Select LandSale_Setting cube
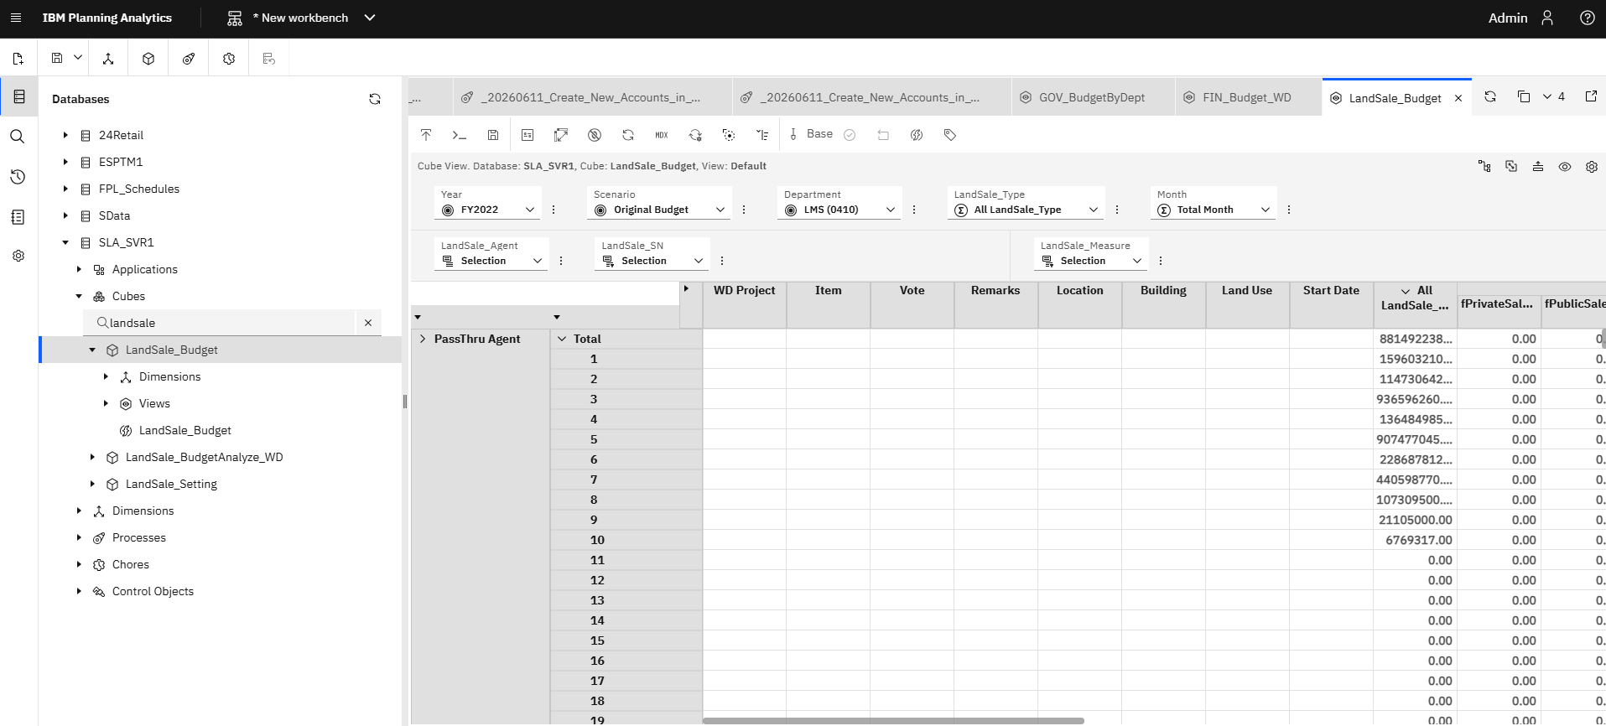Screen dimensions: 1606x726 click(x=171, y=484)
